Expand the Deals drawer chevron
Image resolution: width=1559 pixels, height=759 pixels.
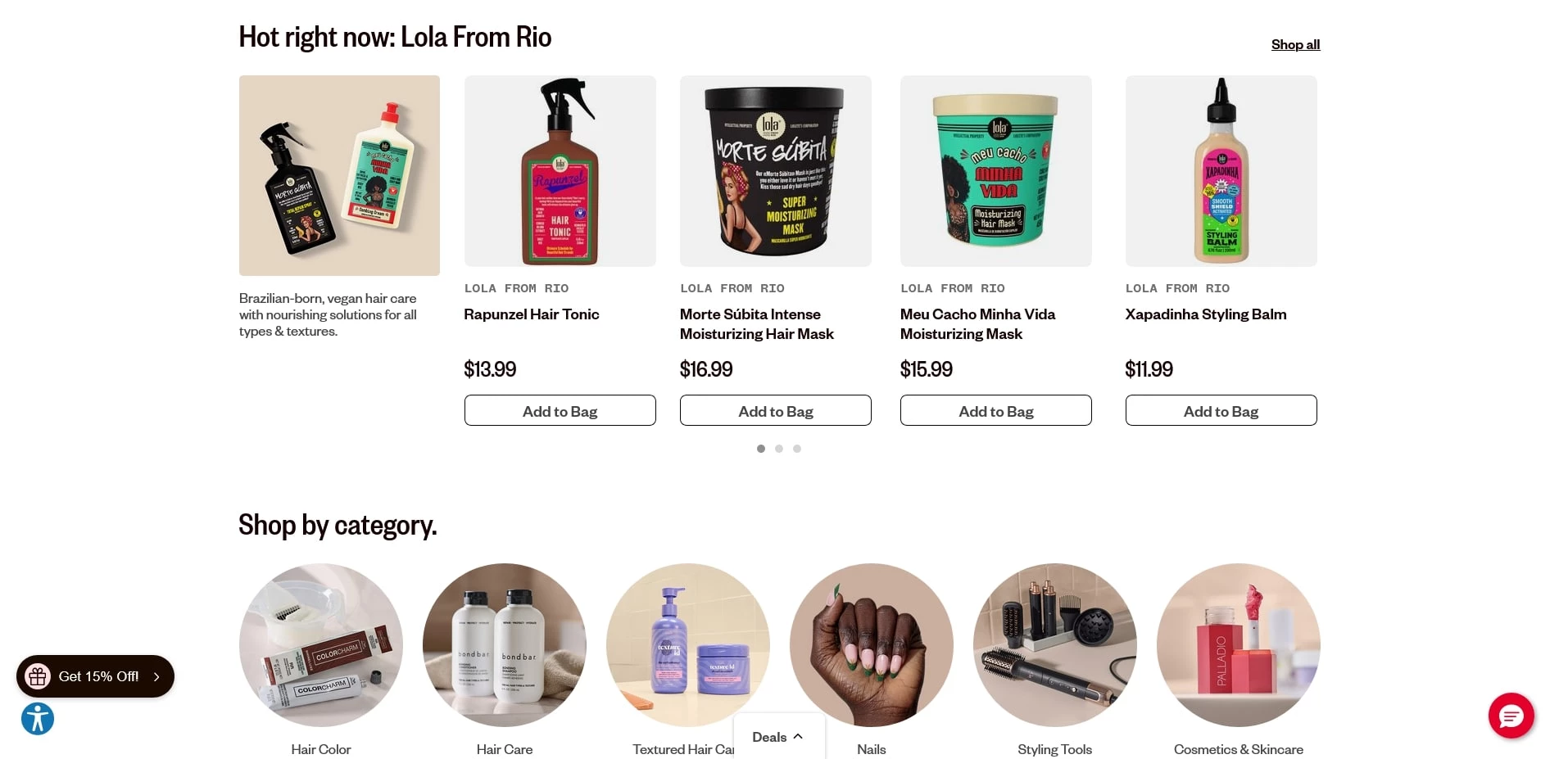pyautogui.click(x=798, y=736)
